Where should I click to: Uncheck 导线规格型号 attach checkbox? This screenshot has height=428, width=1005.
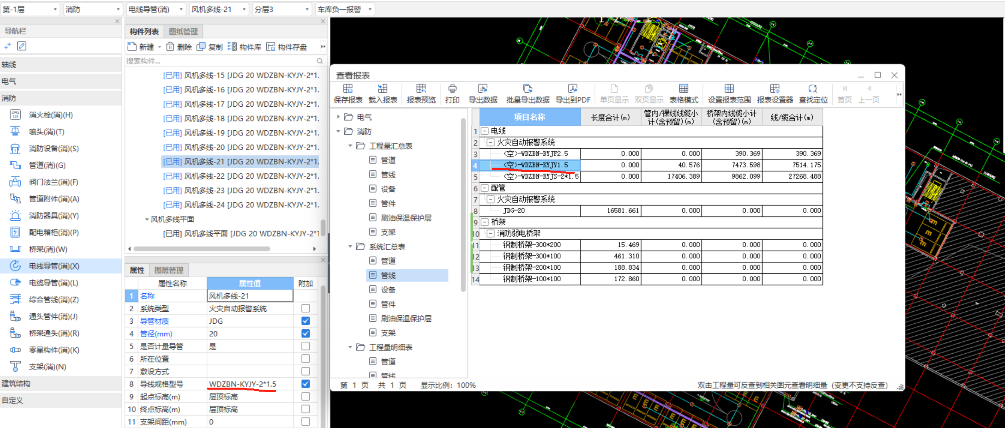[x=305, y=384]
